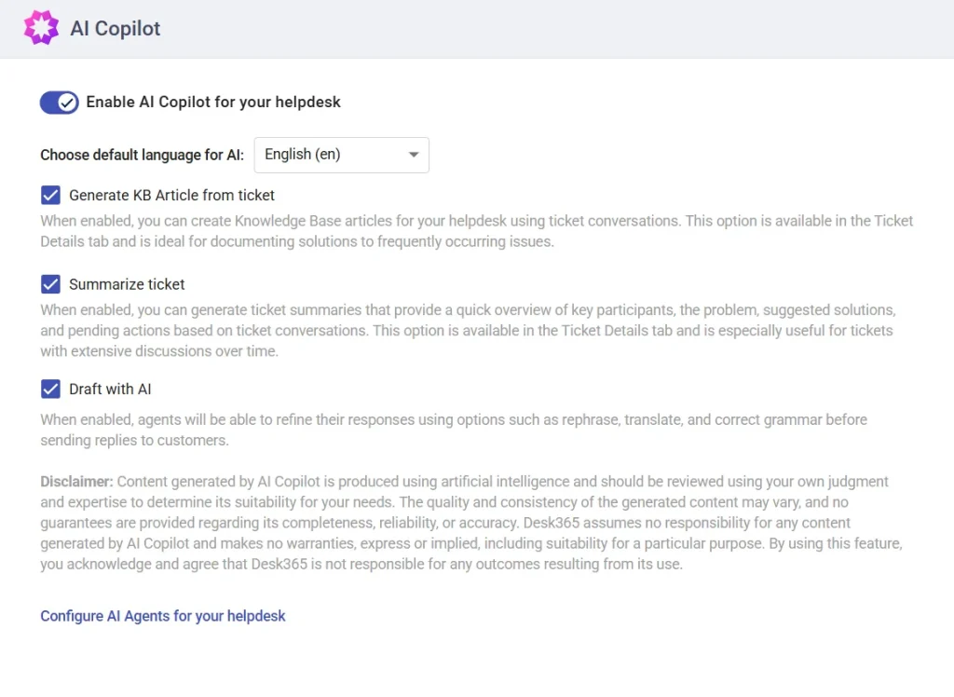
Task: Click the AI Copilot page title
Action: pyautogui.click(x=115, y=28)
